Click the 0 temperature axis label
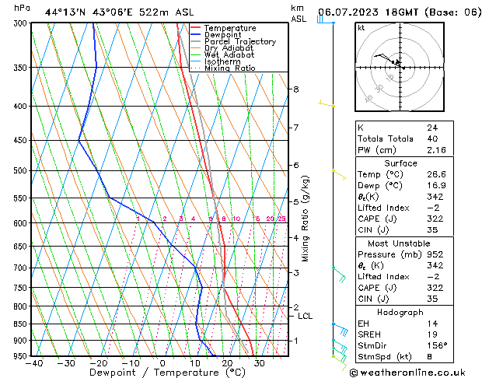 [162, 364]
